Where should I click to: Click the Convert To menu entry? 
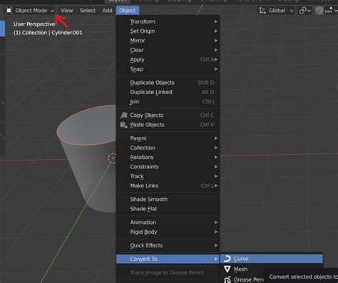[x=168, y=259]
